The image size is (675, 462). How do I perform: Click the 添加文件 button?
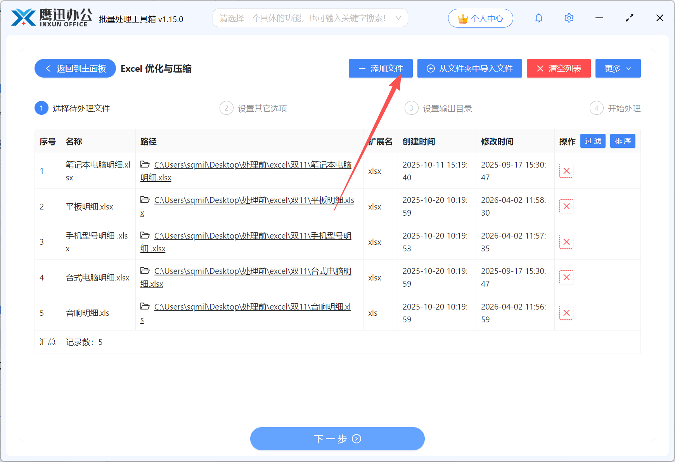380,68
